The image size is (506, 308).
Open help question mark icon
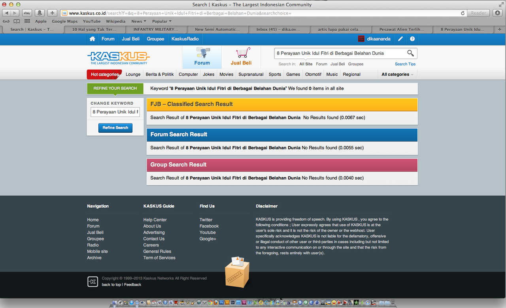point(412,39)
